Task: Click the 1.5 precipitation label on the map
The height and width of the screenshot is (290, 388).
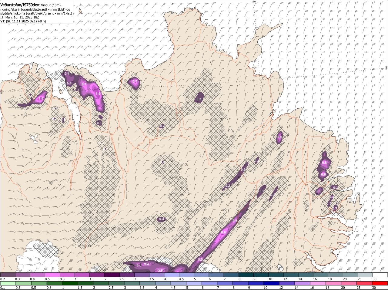Action: coord(98,94)
